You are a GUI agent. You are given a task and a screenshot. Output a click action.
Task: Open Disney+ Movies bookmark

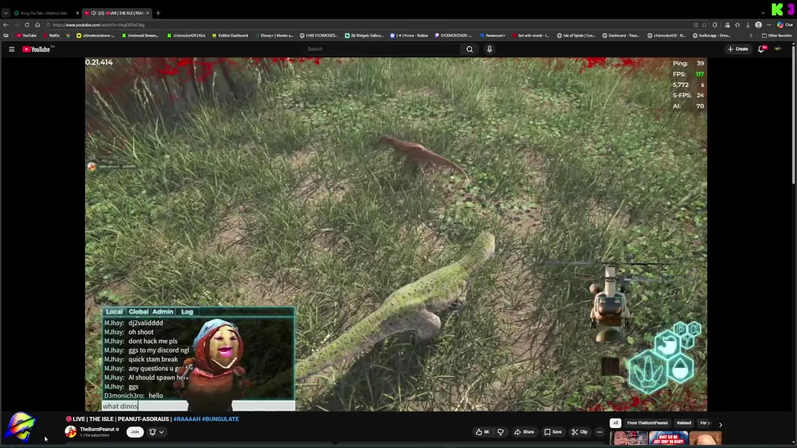coord(273,35)
